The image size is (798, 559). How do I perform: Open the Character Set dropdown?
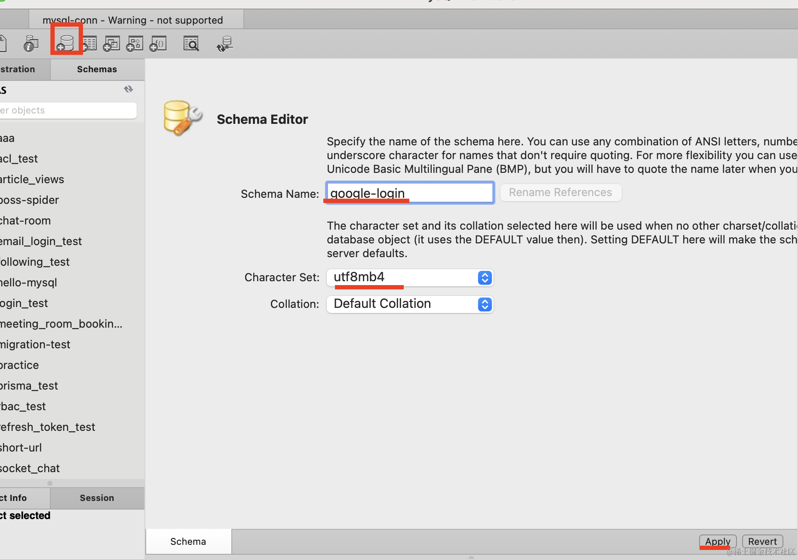pyautogui.click(x=410, y=278)
